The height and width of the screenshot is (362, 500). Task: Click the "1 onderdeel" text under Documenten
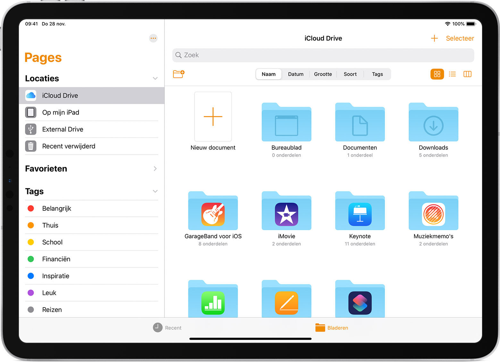360,155
